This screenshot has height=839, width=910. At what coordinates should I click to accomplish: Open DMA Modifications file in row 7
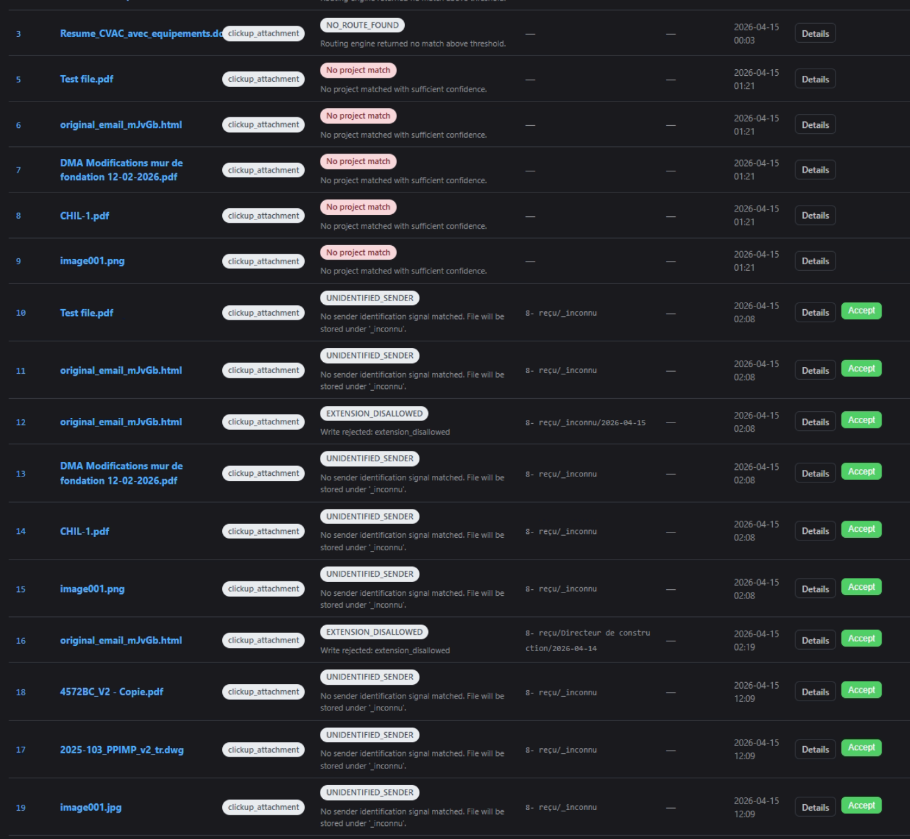[121, 169]
